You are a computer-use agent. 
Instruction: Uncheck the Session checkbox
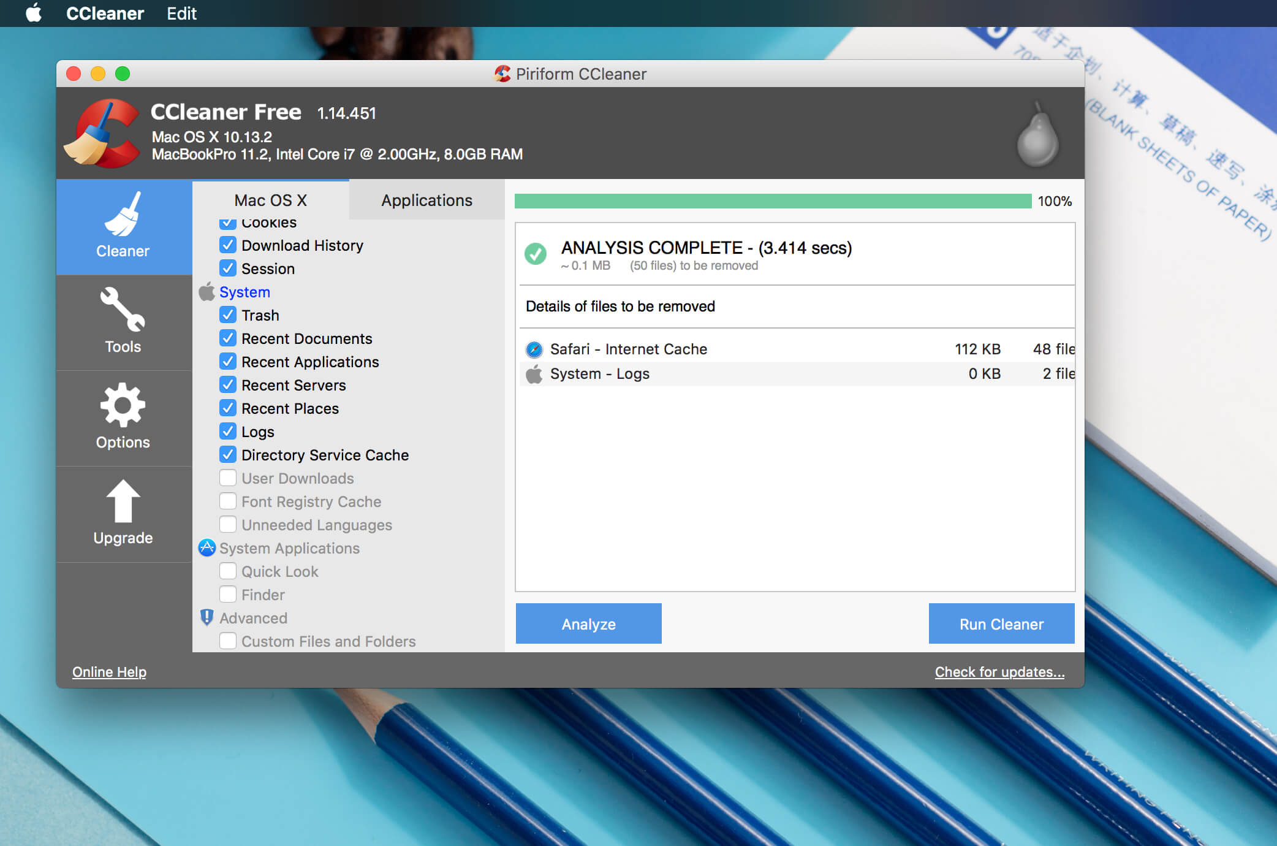click(x=228, y=268)
